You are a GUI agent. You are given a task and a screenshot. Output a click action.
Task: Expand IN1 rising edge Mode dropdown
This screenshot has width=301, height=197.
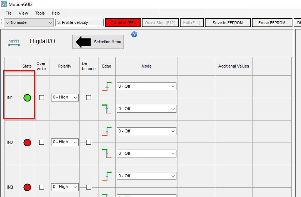147,87
